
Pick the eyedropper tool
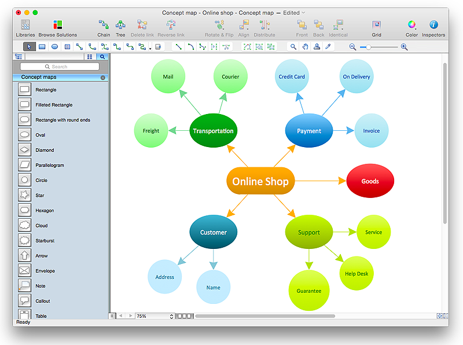point(328,47)
